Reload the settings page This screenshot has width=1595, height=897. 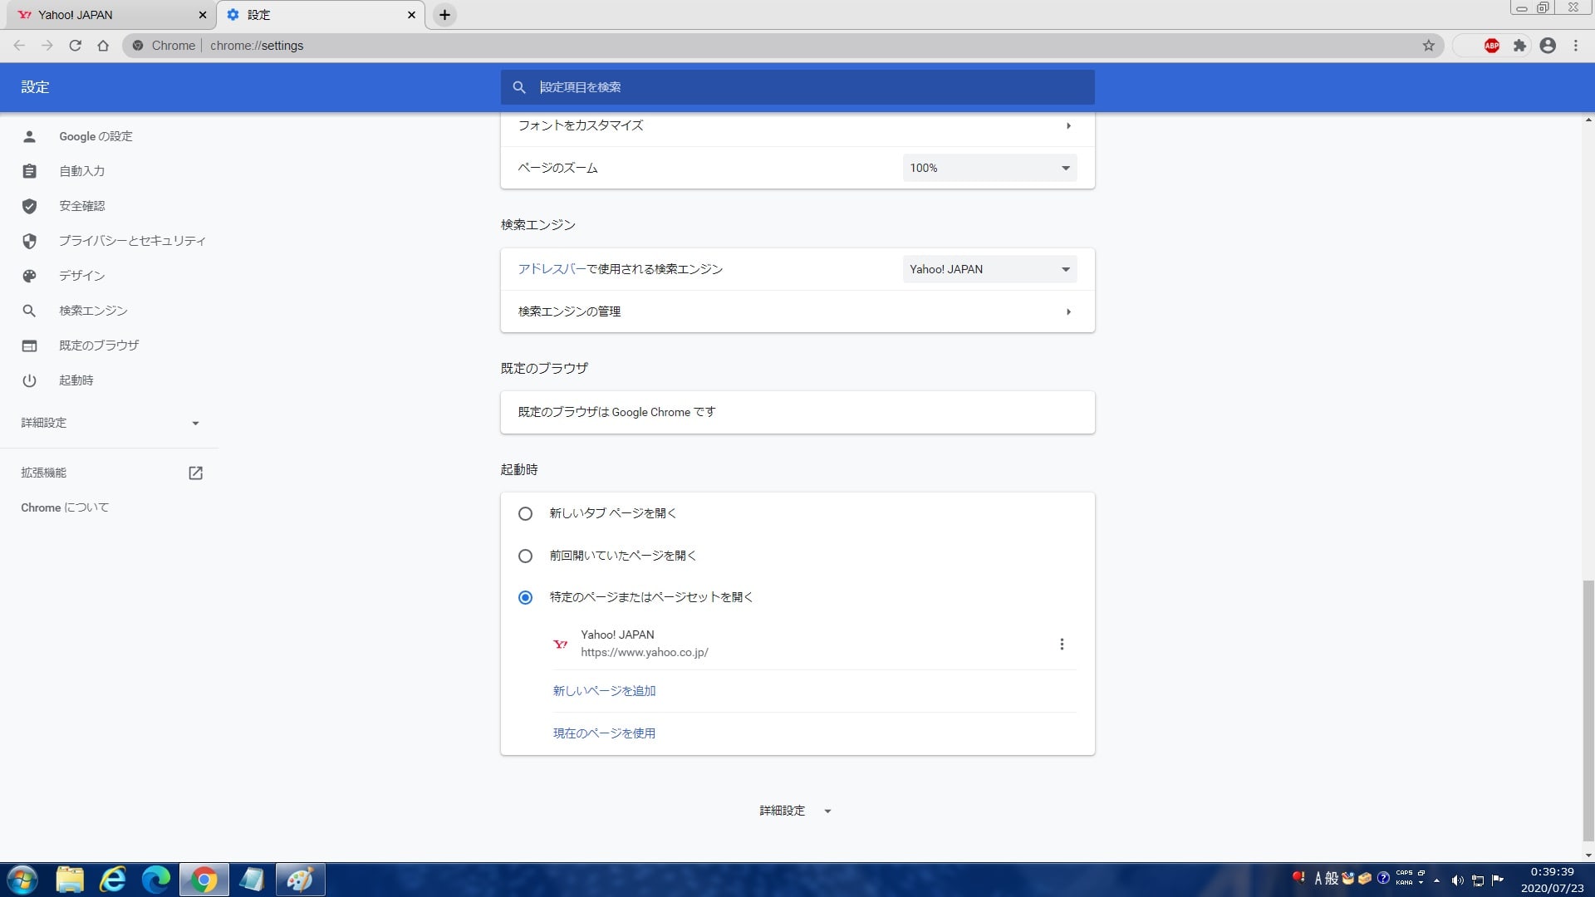point(75,46)
